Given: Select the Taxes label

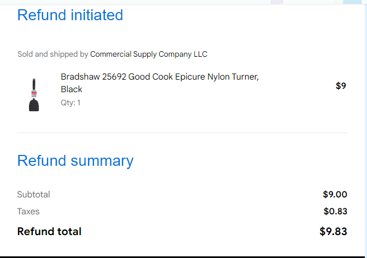Looking at the screenshot, I should [28, 211].
